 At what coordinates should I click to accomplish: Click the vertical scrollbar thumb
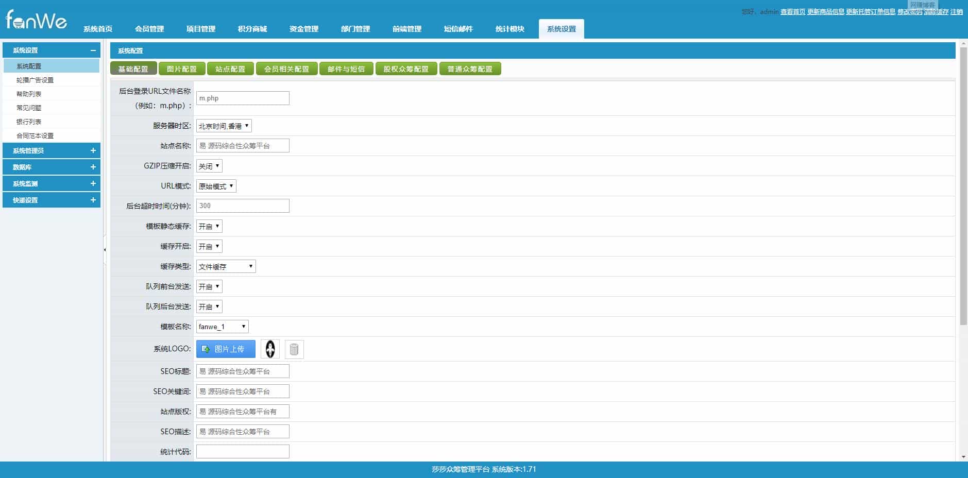tap(963, 186)
